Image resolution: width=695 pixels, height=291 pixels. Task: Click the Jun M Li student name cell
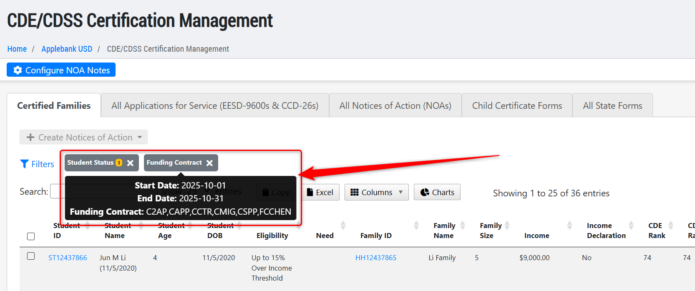[x=118, y=263]
